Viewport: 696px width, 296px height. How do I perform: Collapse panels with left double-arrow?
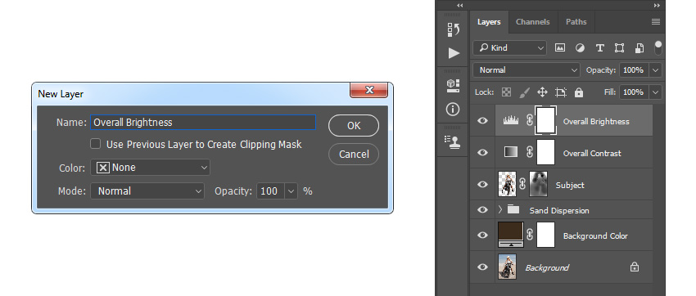coord(460,6)
